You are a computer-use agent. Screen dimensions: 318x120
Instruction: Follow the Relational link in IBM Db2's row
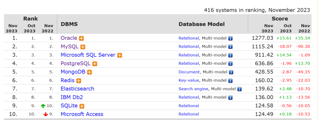(189, 97)
